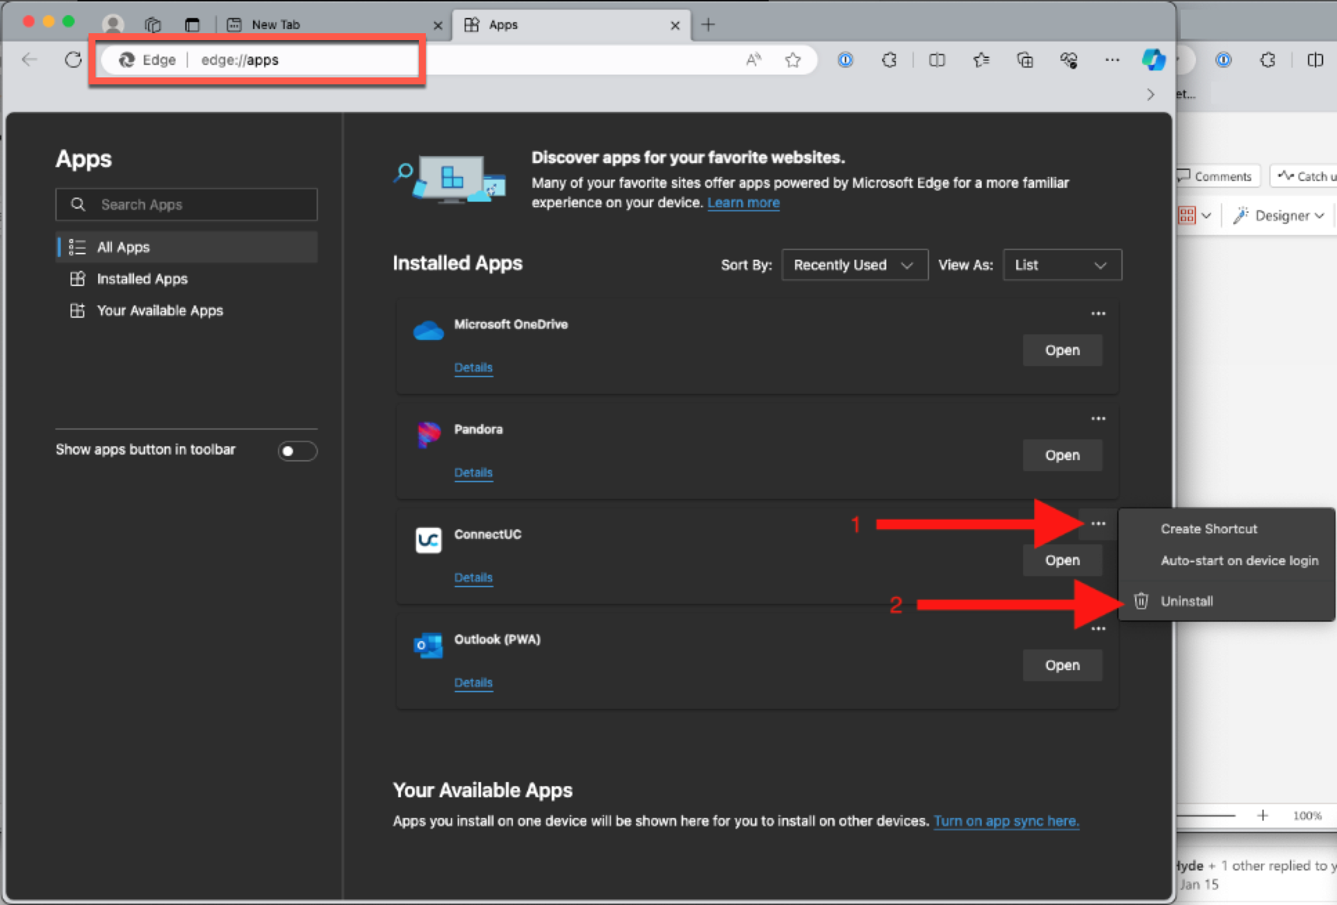
Task: Click the Copilot icon in toolbar
Action: (1153, 60)
